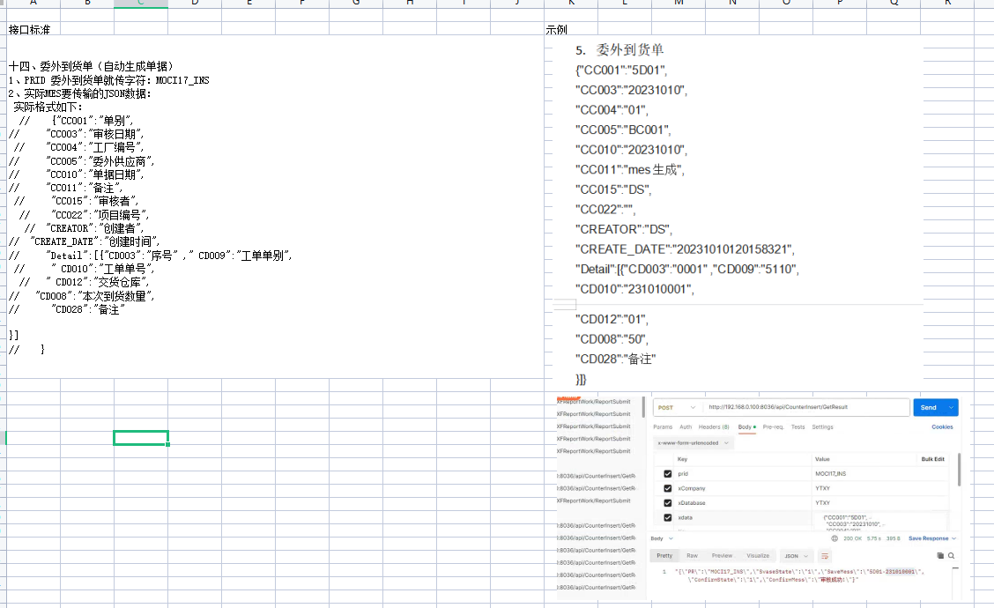
Task: Open the JSON format dropdown
Action: pyautogui.click(x=797, y=556)
